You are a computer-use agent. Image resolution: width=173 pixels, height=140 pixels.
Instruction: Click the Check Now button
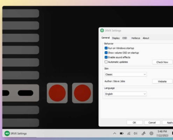(x=162, y=62)
